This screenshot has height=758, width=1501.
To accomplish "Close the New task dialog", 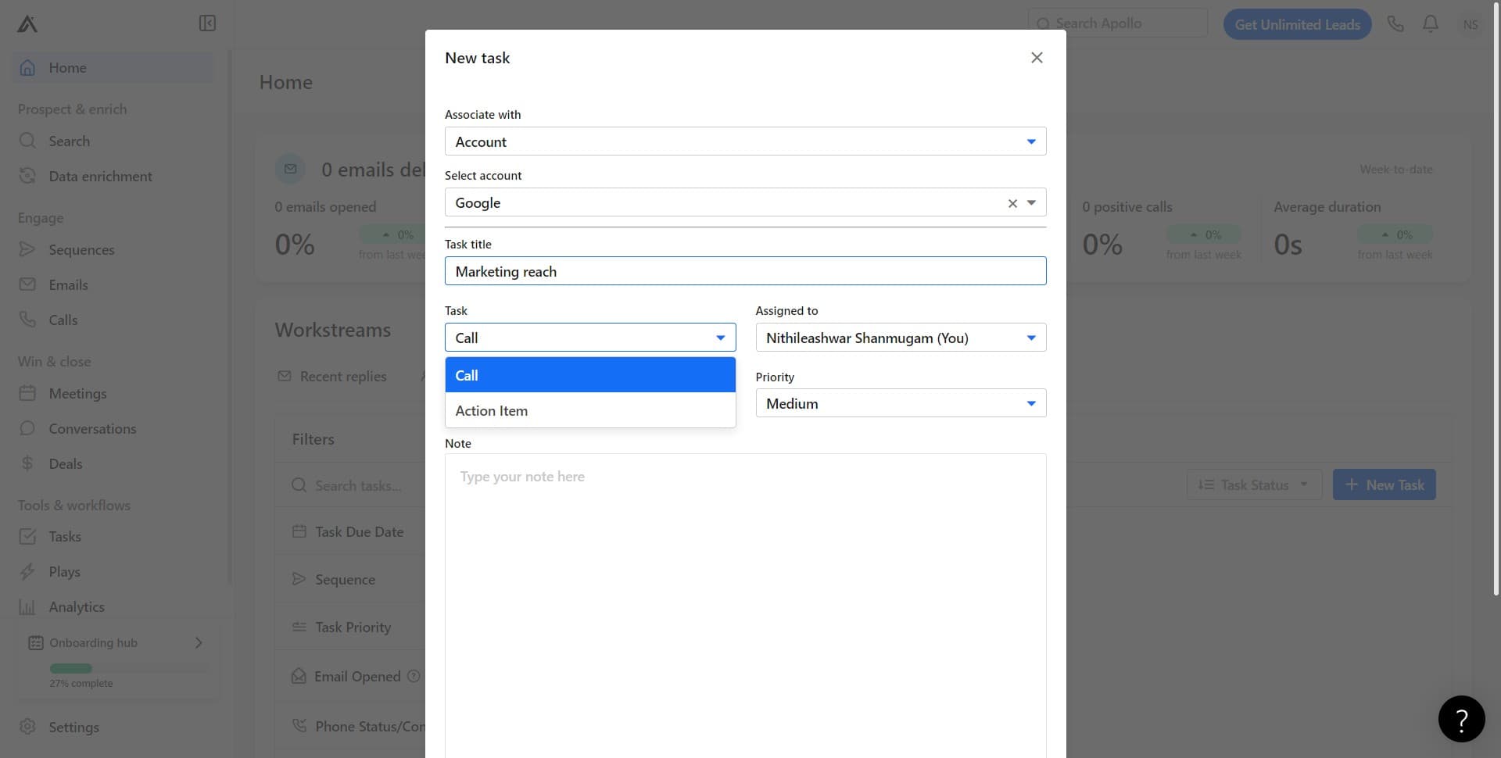I will (1037, 58).
